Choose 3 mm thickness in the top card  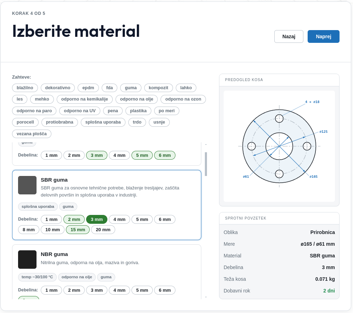coord(97,155)
